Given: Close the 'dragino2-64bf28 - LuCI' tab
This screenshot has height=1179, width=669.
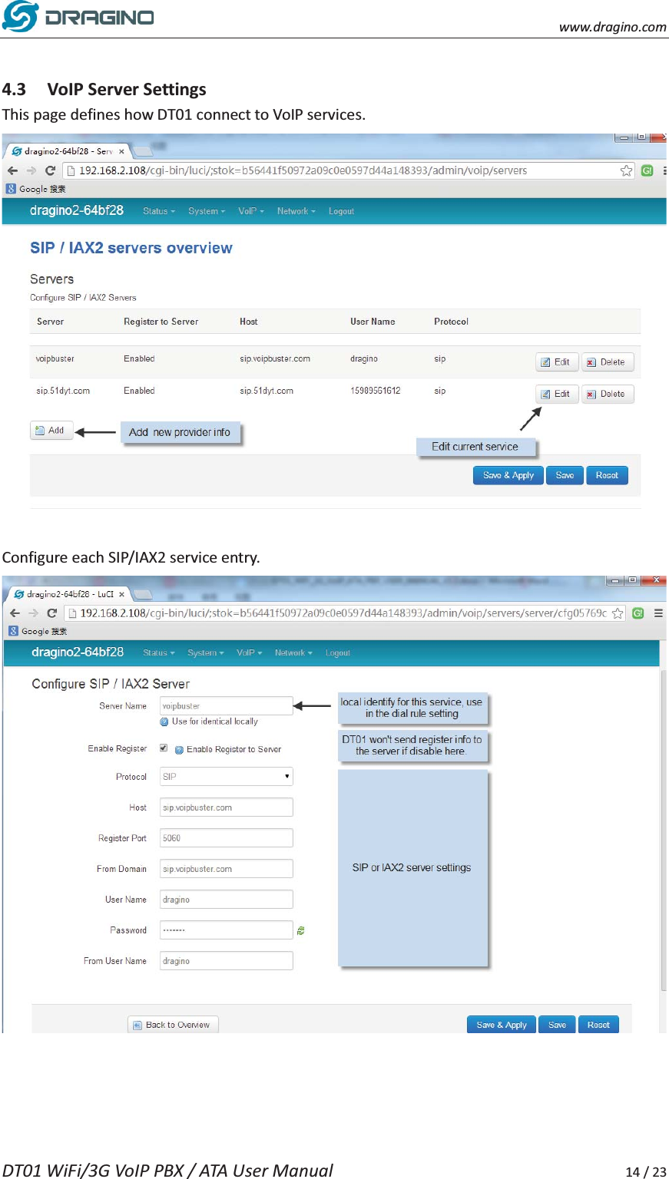Looking at the screenshot, I should click(121, 594).
